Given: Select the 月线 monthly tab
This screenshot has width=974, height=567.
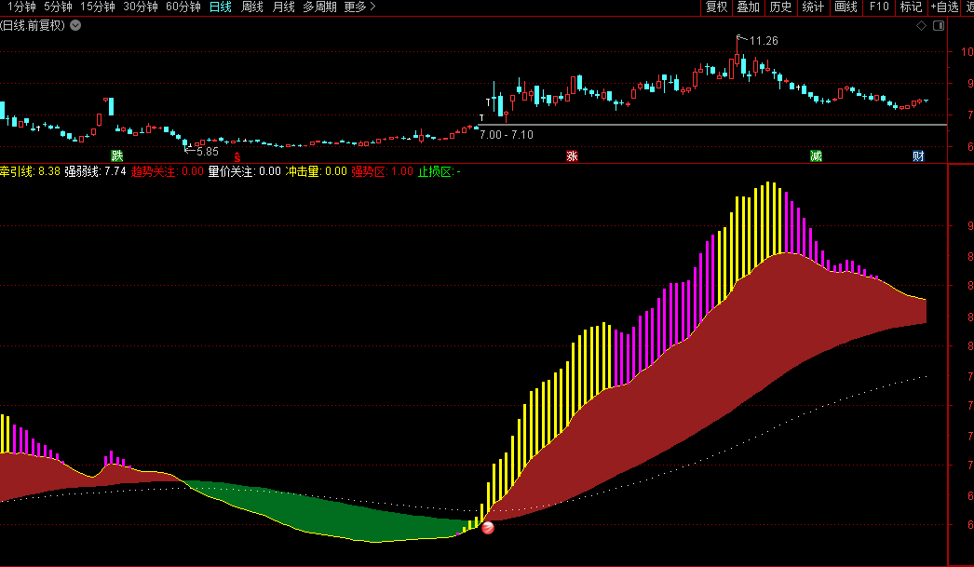Looking at the screenshot, I should coord(283,7).
